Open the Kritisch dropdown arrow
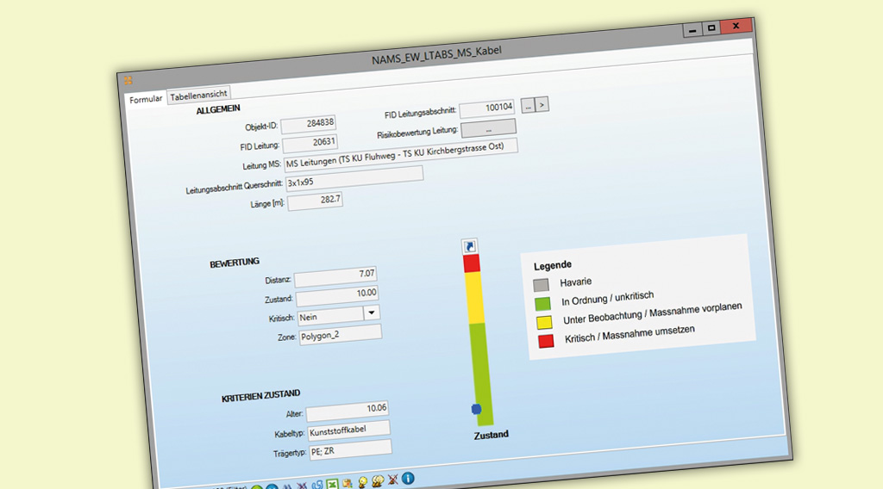The width and height of the screenshot is (883, 489). (x=371, y=313)
